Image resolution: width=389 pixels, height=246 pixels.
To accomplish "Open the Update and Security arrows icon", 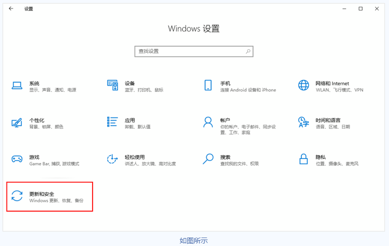I will pyautogui.click(x=17, y=196).
